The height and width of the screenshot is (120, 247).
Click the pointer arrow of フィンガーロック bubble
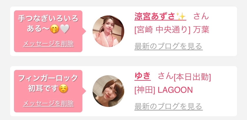click(x=84, y=91)
